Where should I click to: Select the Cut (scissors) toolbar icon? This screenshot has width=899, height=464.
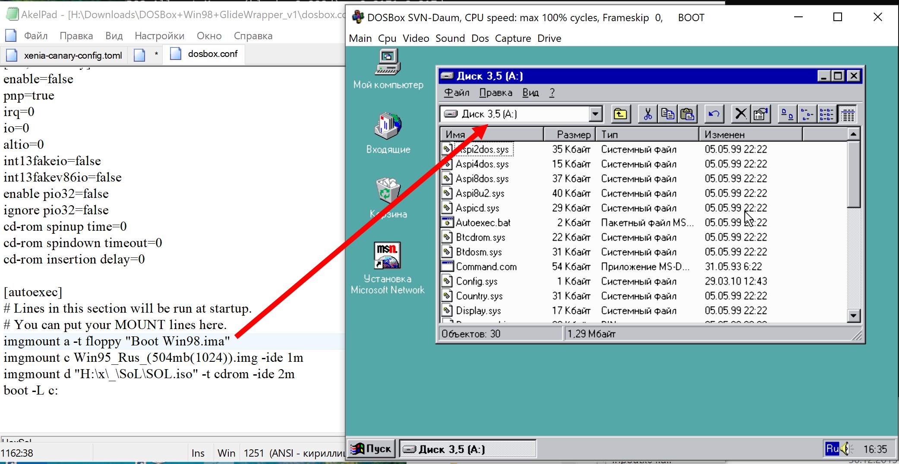click(x=647, y=114)
